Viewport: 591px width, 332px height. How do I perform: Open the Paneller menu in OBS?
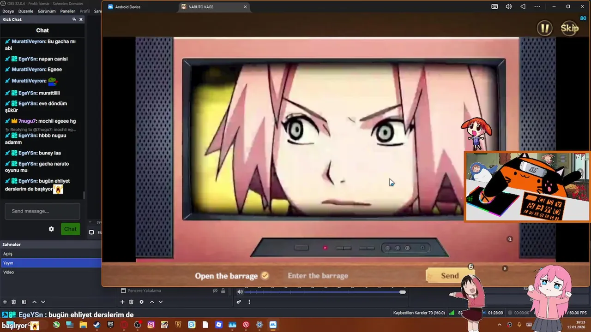click(x=67, y=11)
